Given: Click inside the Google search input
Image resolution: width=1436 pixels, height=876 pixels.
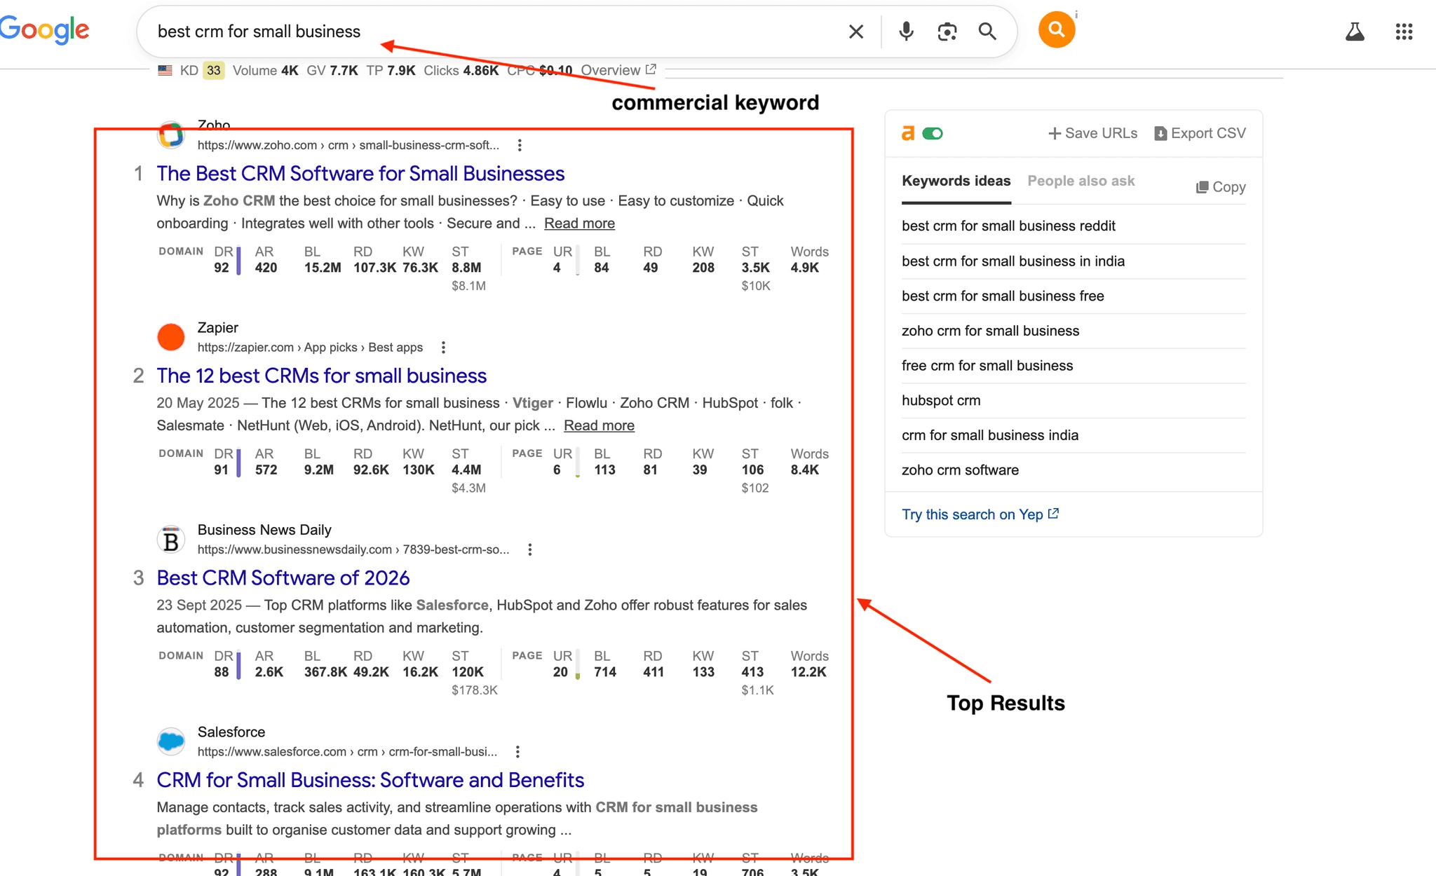Looking at the screenshot, I should [491, 32].
